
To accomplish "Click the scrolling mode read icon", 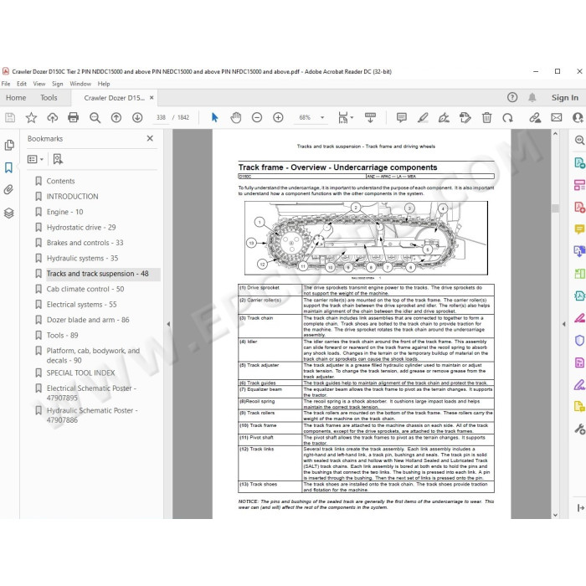I will tap(370, 118).
